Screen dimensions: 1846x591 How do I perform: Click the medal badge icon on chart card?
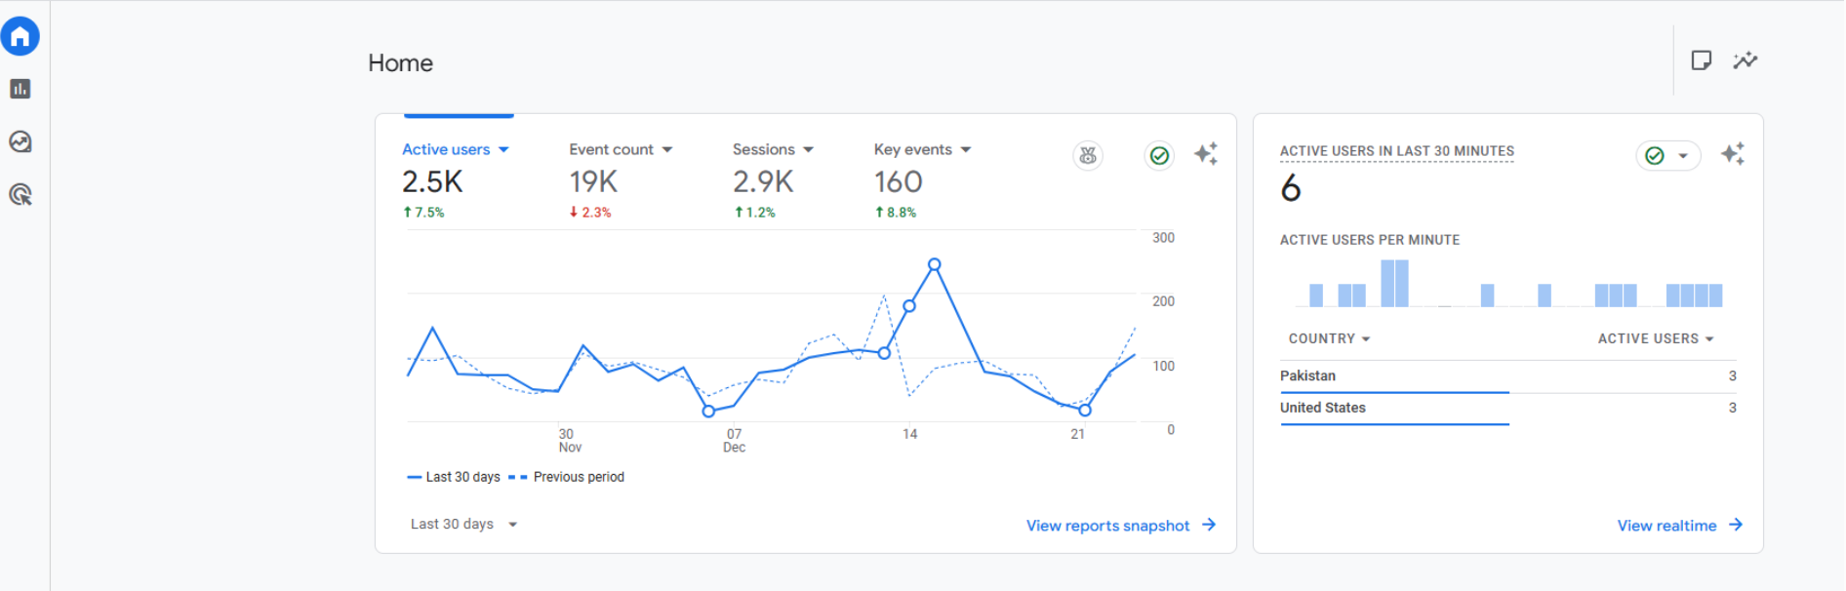pyautogui.click(x=1088, y=155)
